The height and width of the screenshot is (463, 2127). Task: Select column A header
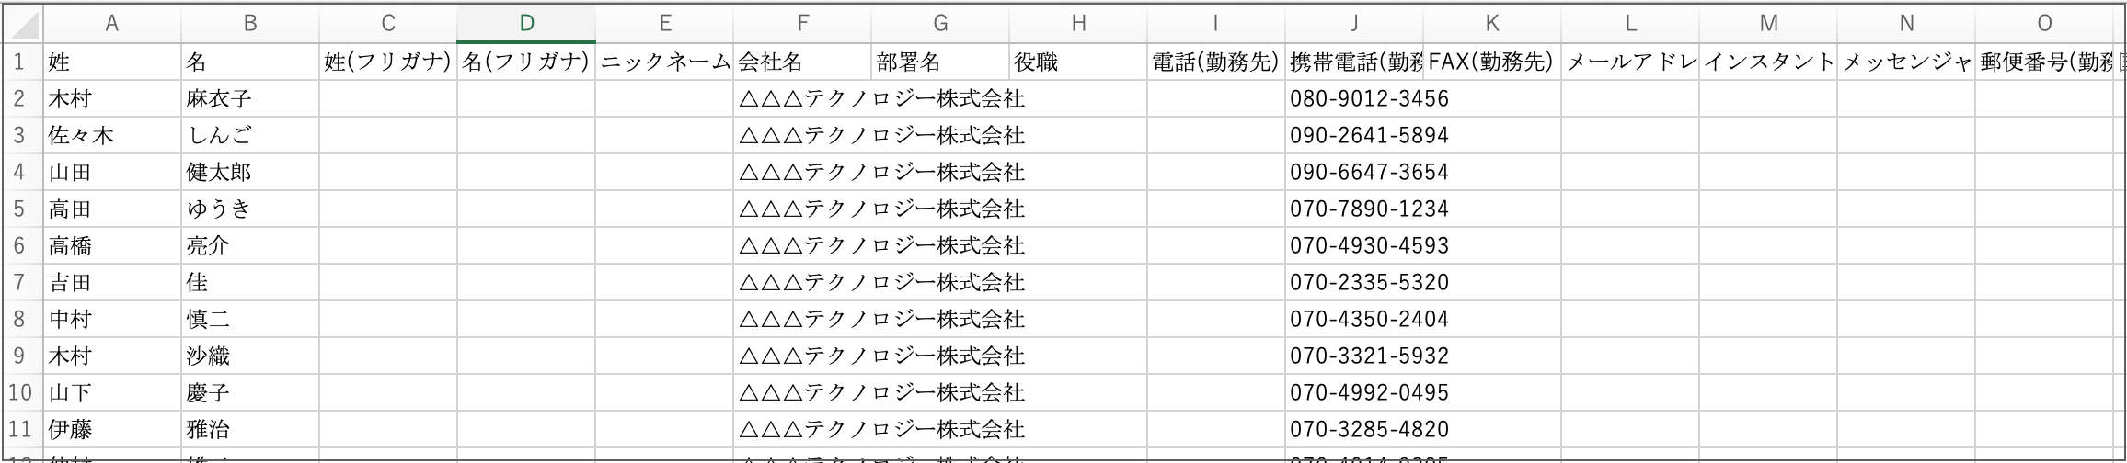[x=112, y=23]
